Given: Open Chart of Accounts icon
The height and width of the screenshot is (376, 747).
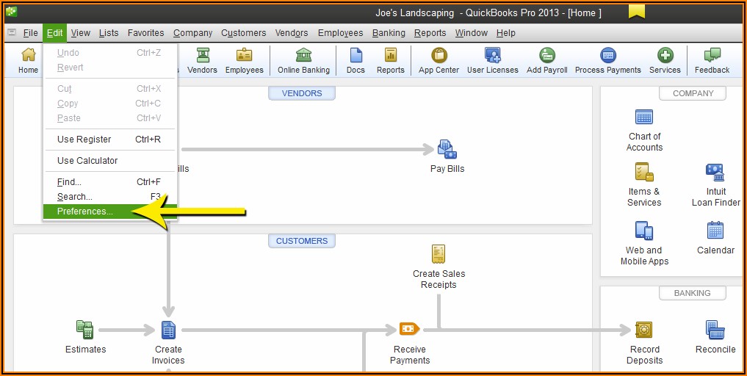Looking at the screenshot, I should click(x=644, y=117).
